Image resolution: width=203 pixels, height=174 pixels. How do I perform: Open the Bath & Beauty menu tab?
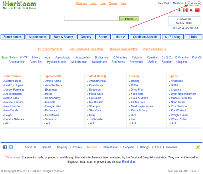[x=64, y=37]
